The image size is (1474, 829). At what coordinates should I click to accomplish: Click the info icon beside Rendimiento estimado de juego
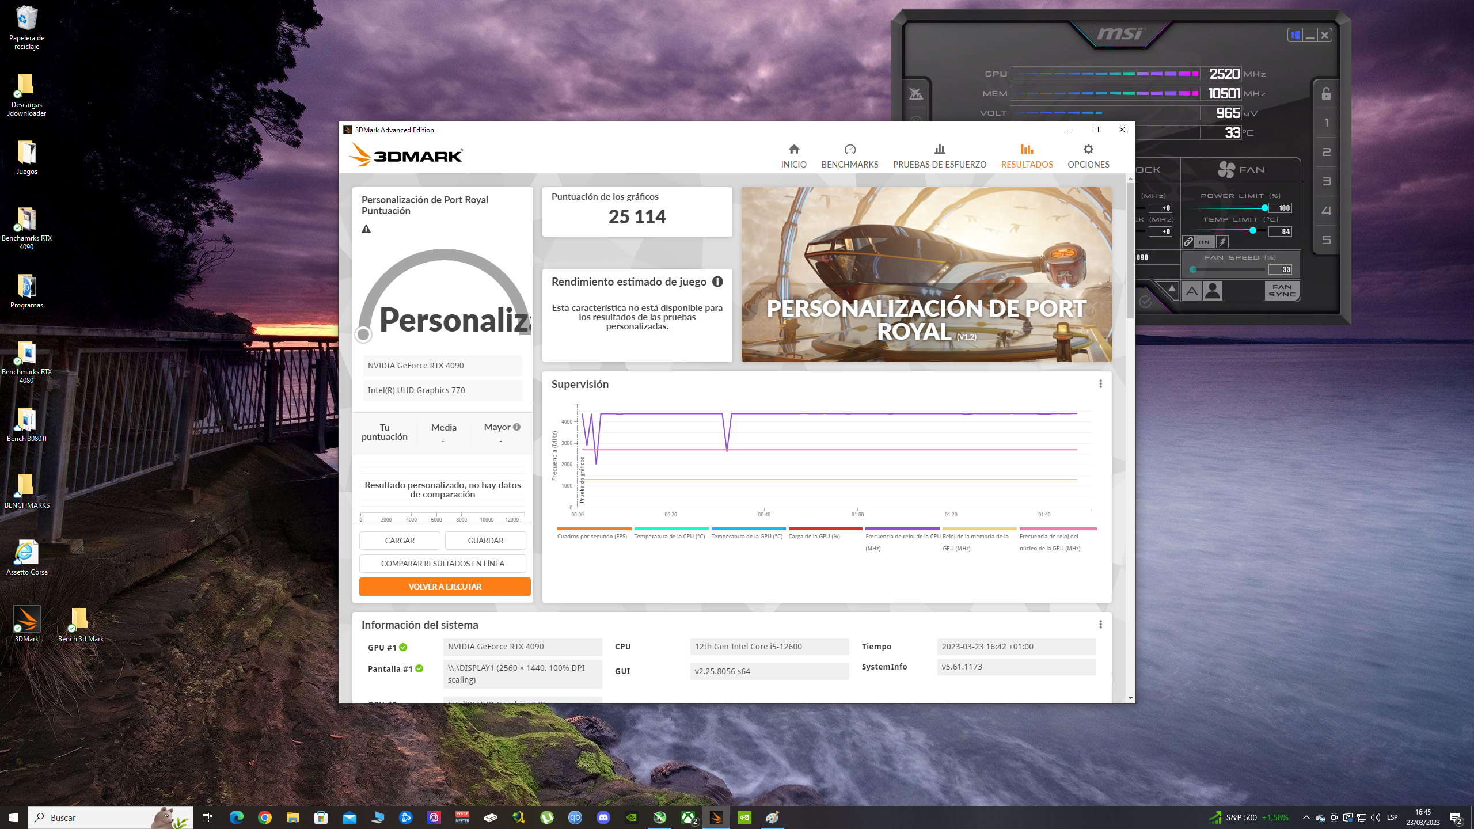[x=717, y=282]
